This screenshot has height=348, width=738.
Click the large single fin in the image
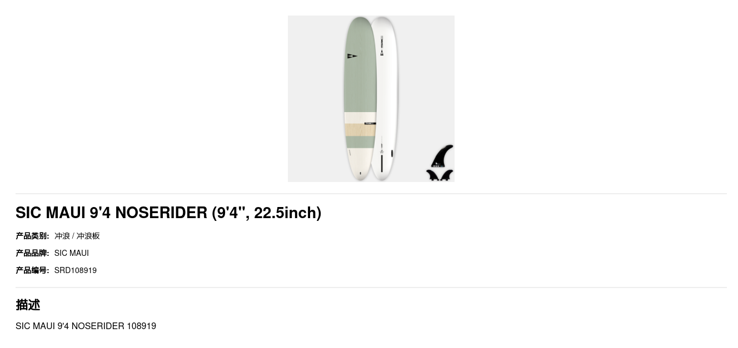click(x=441, y=156)
